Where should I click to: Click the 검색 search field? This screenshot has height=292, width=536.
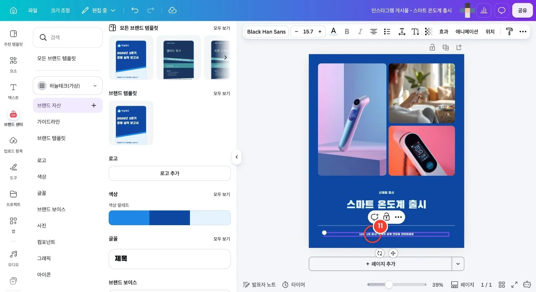click(68, 37)
